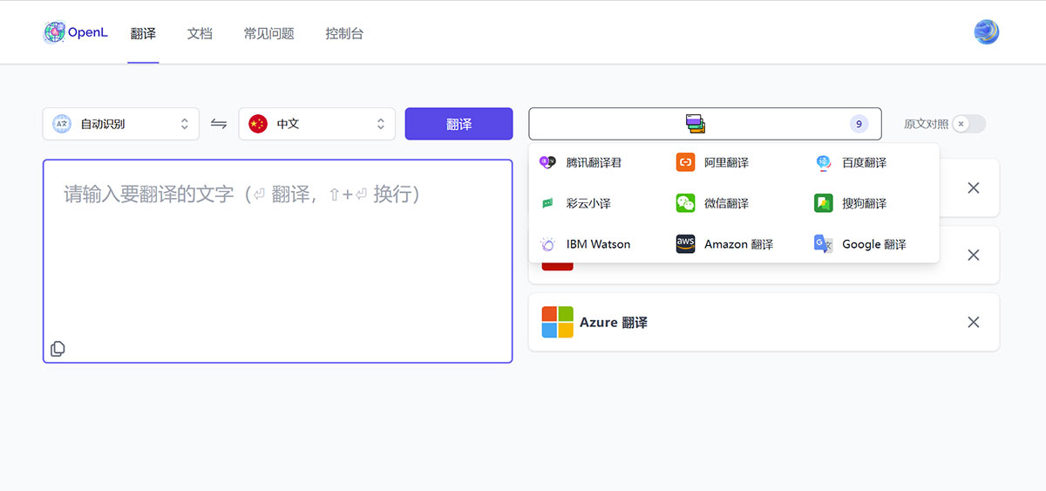Remove the Azure 翻译 result card

974,322
